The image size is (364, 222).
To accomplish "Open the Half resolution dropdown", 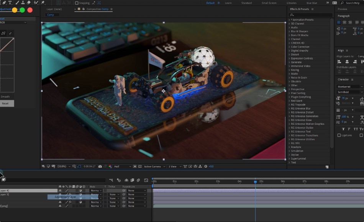I will [x=122, y=166].
